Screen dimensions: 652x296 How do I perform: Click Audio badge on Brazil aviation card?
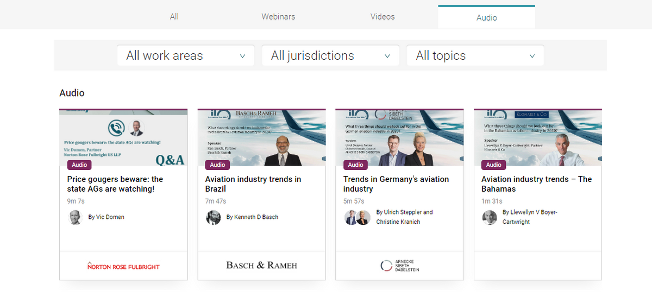coord(217,165)
